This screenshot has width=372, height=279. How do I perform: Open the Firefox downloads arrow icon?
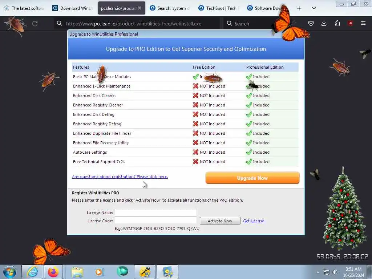click(324, 23)
